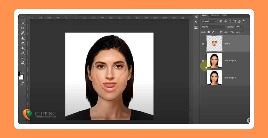
Task: Select the Frame tool
Action: pos(23,28)
